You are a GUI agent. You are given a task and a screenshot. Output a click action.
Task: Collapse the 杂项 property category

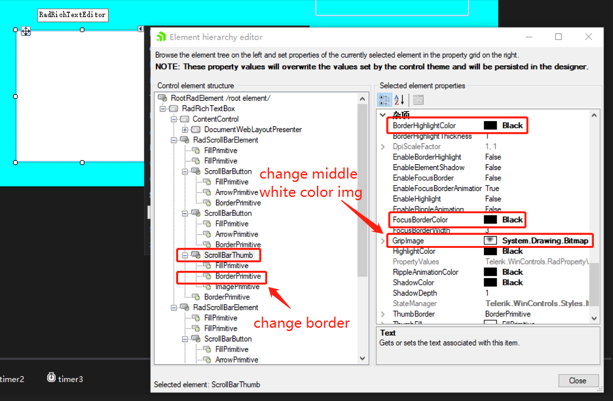pyautogui.click(x=382, y=114)
